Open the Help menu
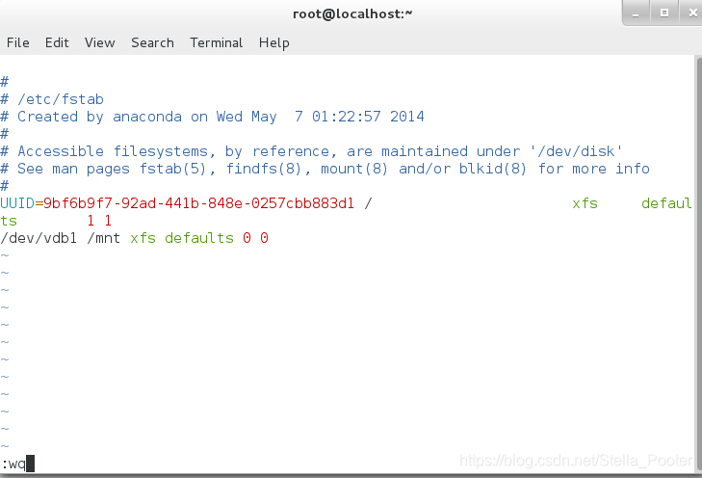702x478 pixels. pos(274,42)
